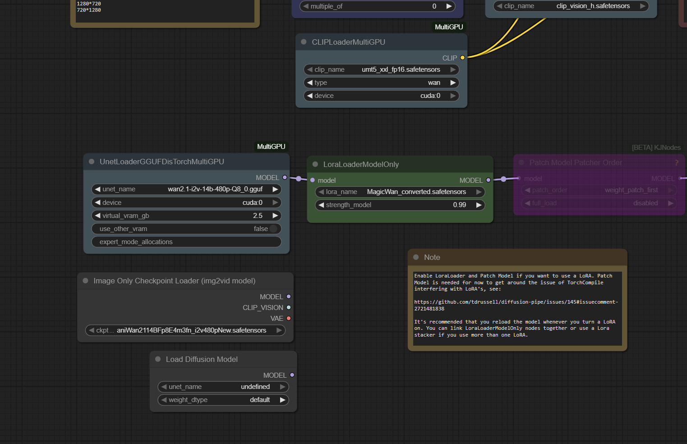
Task: Decrease virtual_vram_gb value with left arrow
Action: coord(97,216)
